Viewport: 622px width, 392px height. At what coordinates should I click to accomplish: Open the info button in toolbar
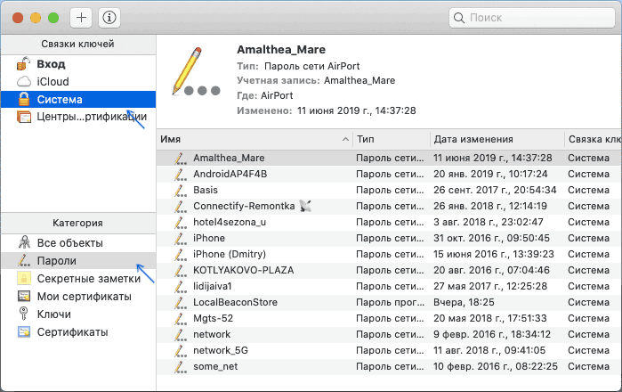[109, 18]
